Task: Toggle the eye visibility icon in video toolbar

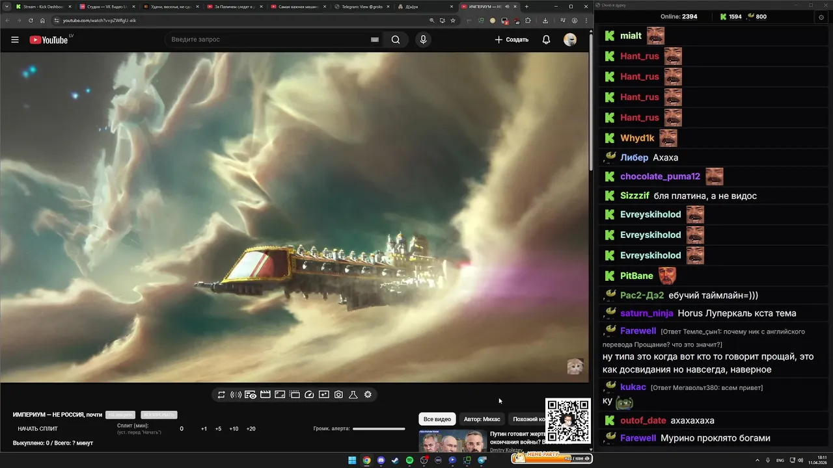Action: pyautogui.click(x=251, y=395)
